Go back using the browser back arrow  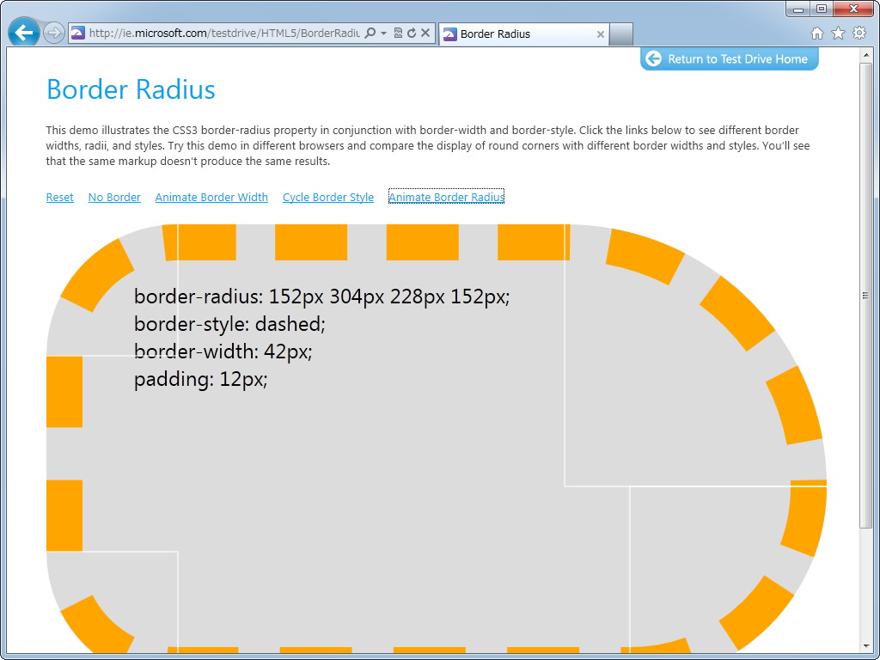coord(23,33)
